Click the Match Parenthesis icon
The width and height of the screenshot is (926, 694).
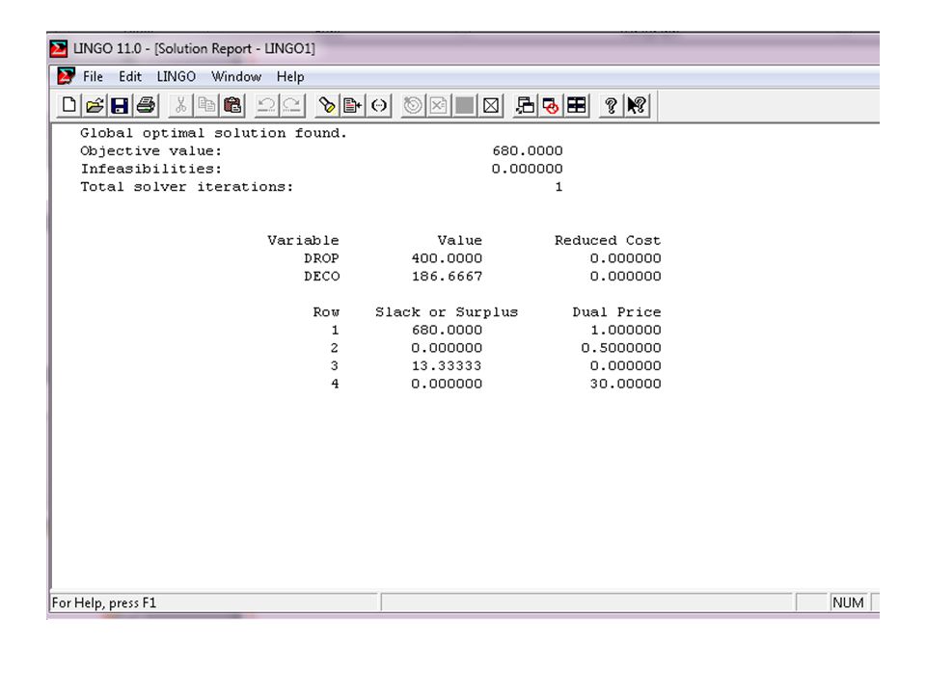378,106
